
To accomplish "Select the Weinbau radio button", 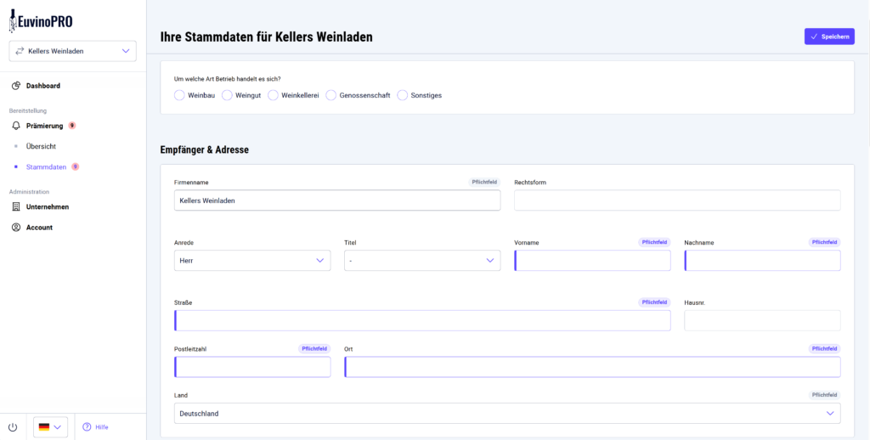I will [x=179, y=95].
